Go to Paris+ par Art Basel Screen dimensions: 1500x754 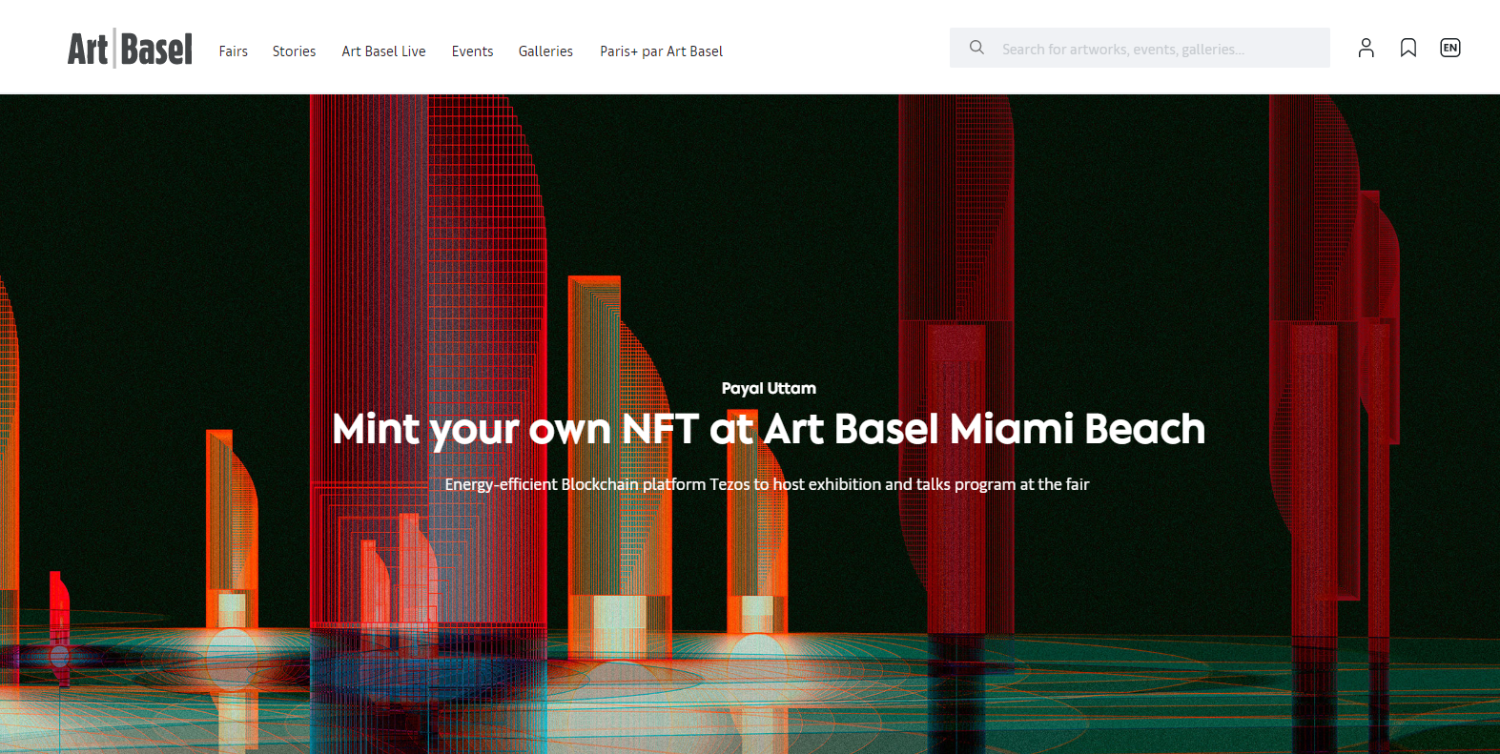[661, 51]
